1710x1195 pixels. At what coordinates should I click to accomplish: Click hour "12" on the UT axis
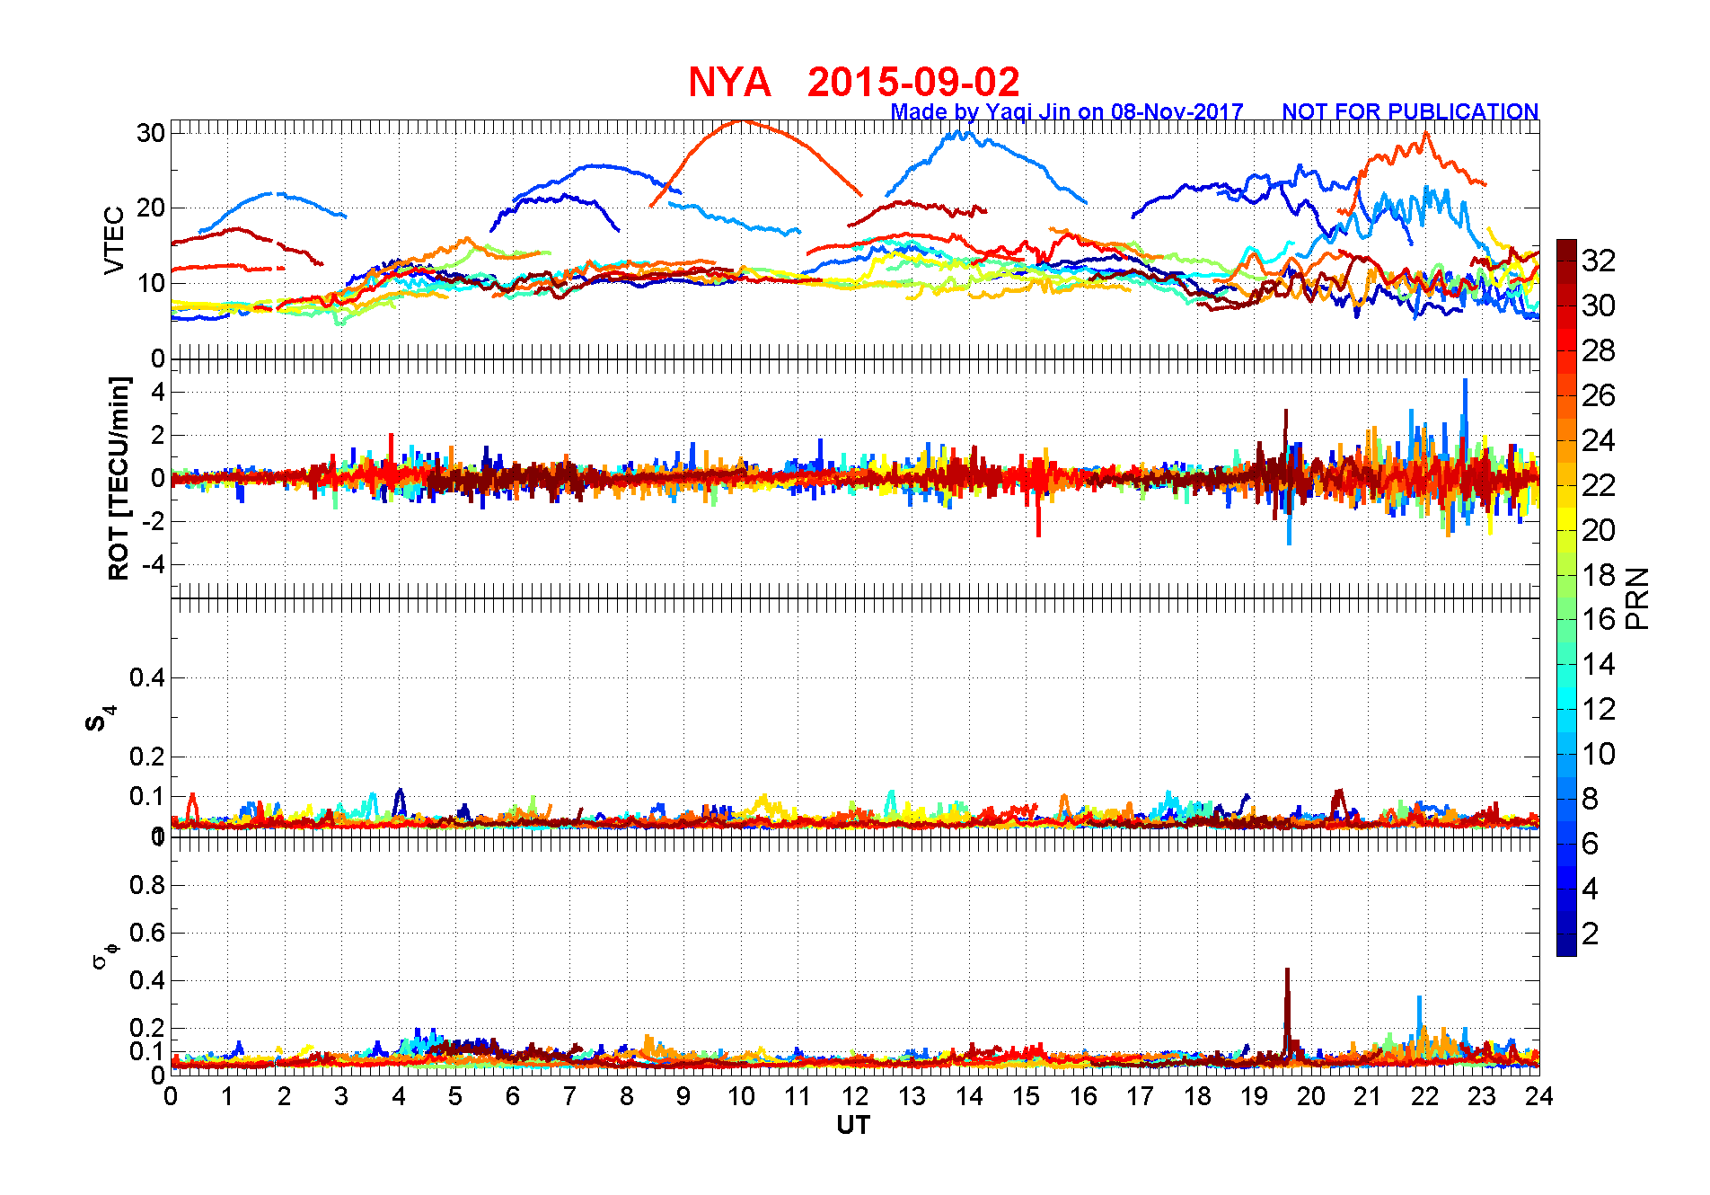(x=855, y=1096)
